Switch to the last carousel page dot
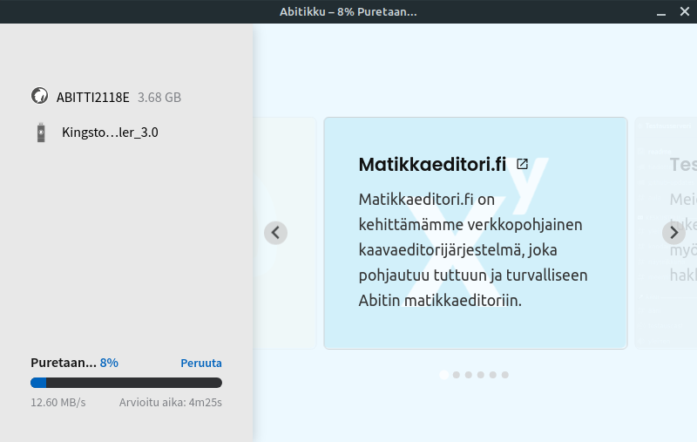 505,375
